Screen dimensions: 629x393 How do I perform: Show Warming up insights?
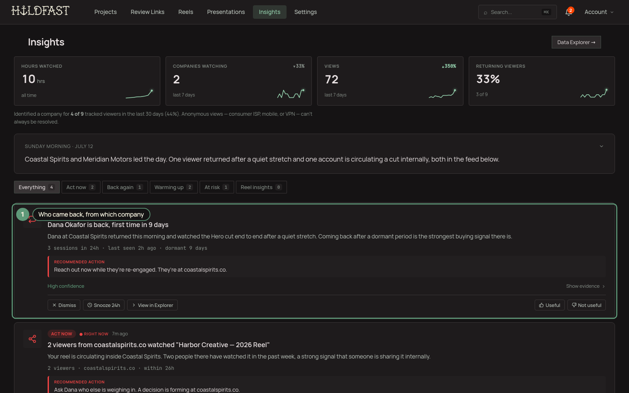point(173,187)
